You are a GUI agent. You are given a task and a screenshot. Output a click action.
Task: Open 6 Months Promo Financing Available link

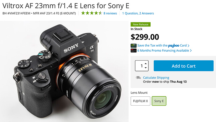(163, 51)
